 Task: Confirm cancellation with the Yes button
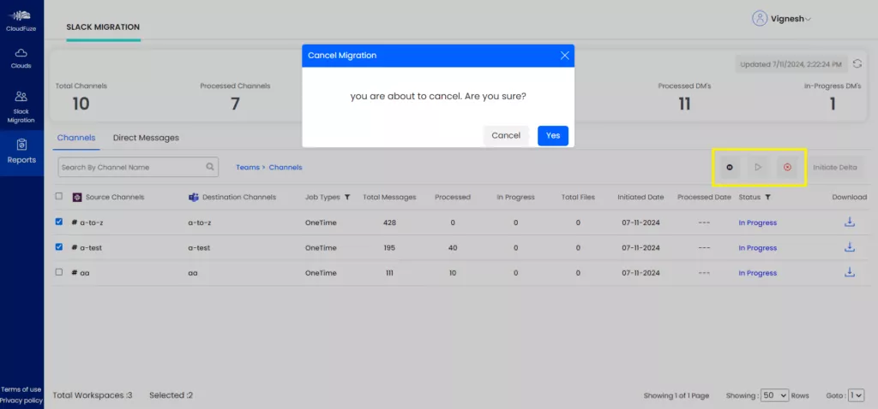click(x=553, y=135)
